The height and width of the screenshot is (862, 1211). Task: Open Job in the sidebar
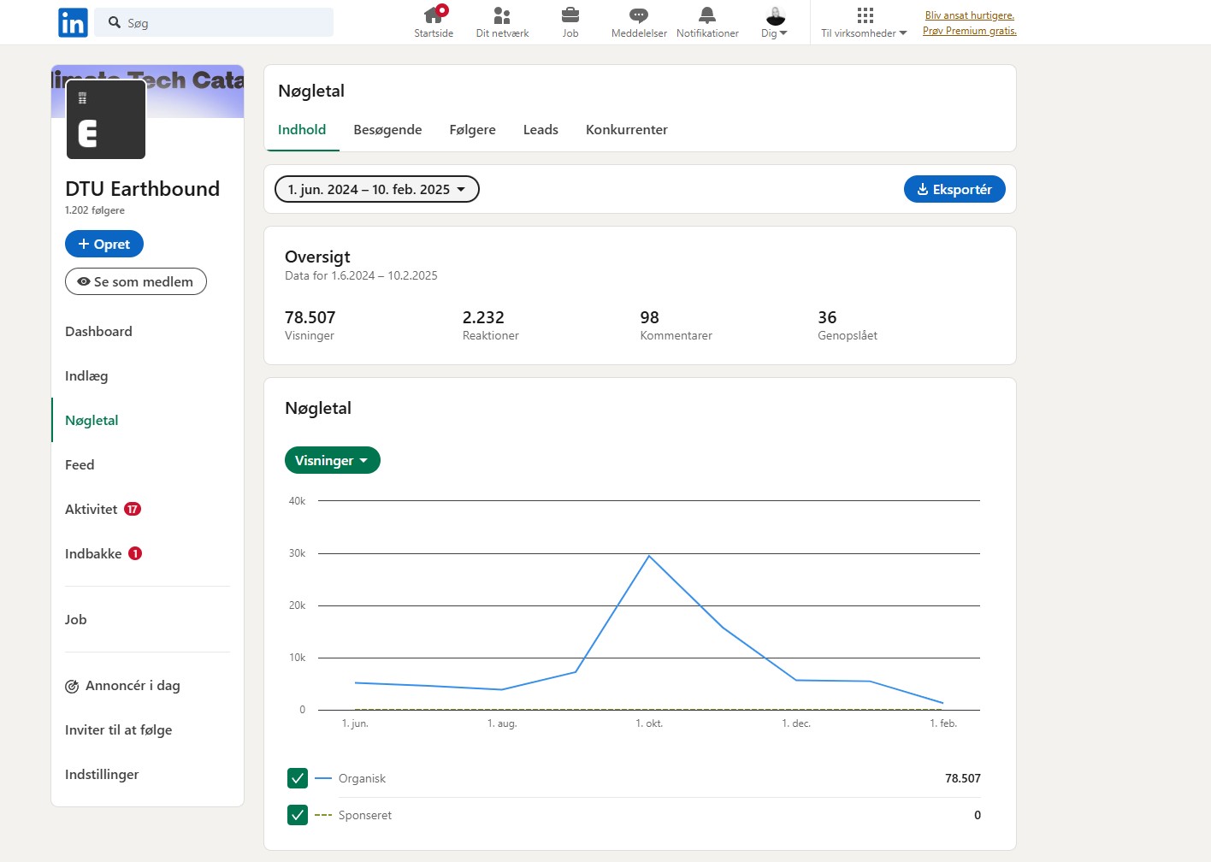pos(75,619)
